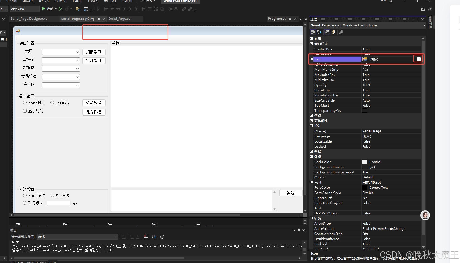460x263 pixels.
Task: Open the 数据位 combo box
Action: 61,69
